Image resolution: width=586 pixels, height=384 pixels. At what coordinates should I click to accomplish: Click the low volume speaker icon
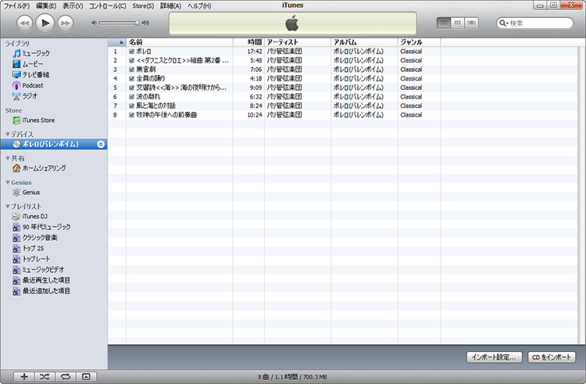[x=95, y=23]
